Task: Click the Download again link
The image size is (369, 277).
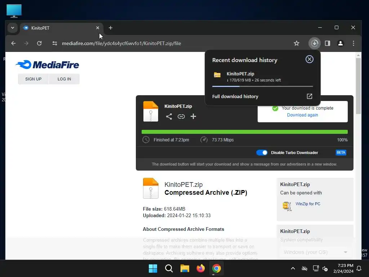Action: click(302, 115)
